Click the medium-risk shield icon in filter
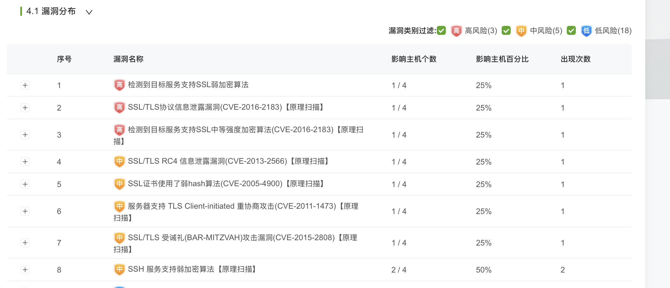Screen dimensions: 670x288 click(x=521, y=31)
